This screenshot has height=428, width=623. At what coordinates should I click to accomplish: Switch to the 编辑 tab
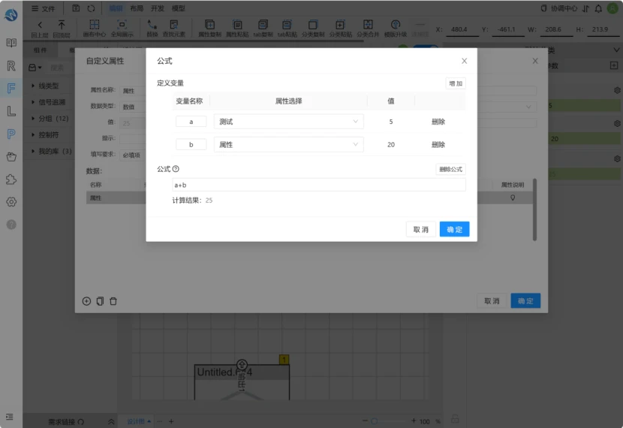[x=116, y=8]
